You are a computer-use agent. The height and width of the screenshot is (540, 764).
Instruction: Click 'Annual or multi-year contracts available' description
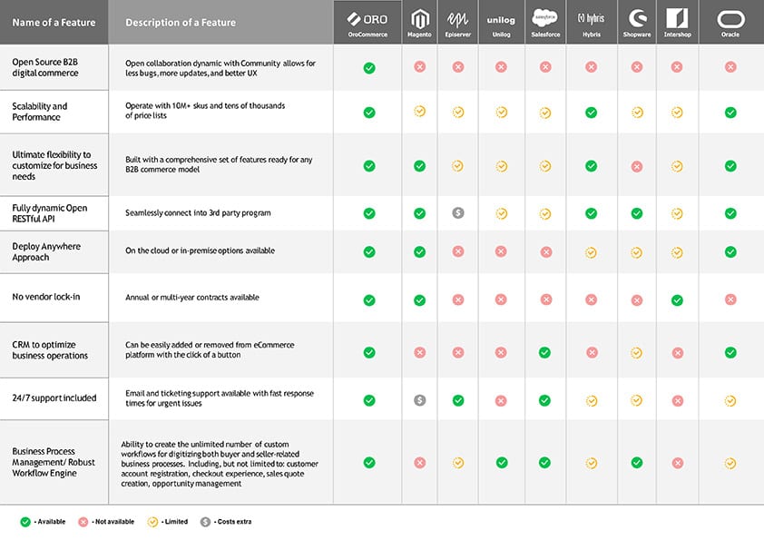(192, 298)
